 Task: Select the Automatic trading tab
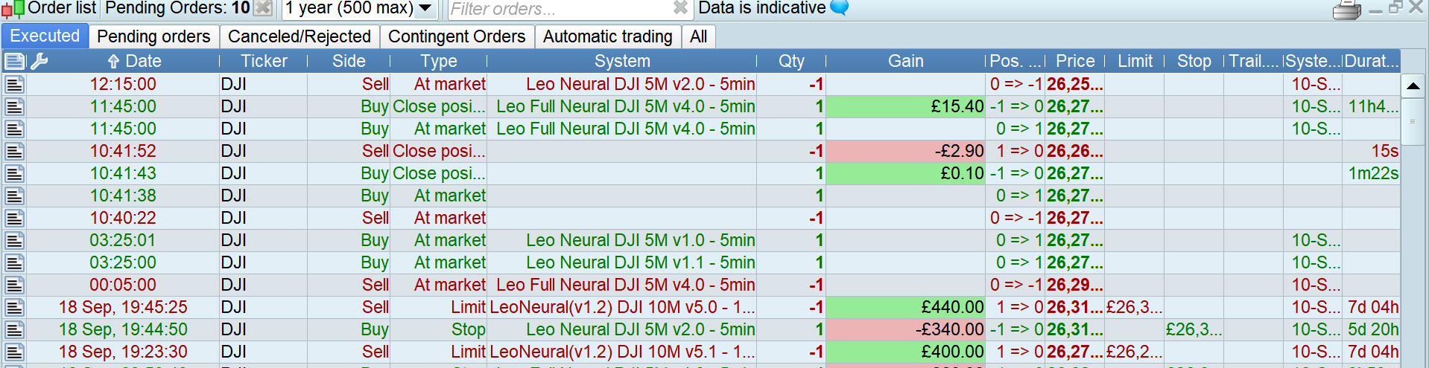pos(608,36)
